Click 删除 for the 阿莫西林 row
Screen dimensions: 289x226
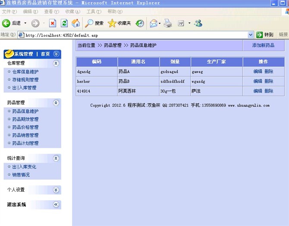coord(269,91)
